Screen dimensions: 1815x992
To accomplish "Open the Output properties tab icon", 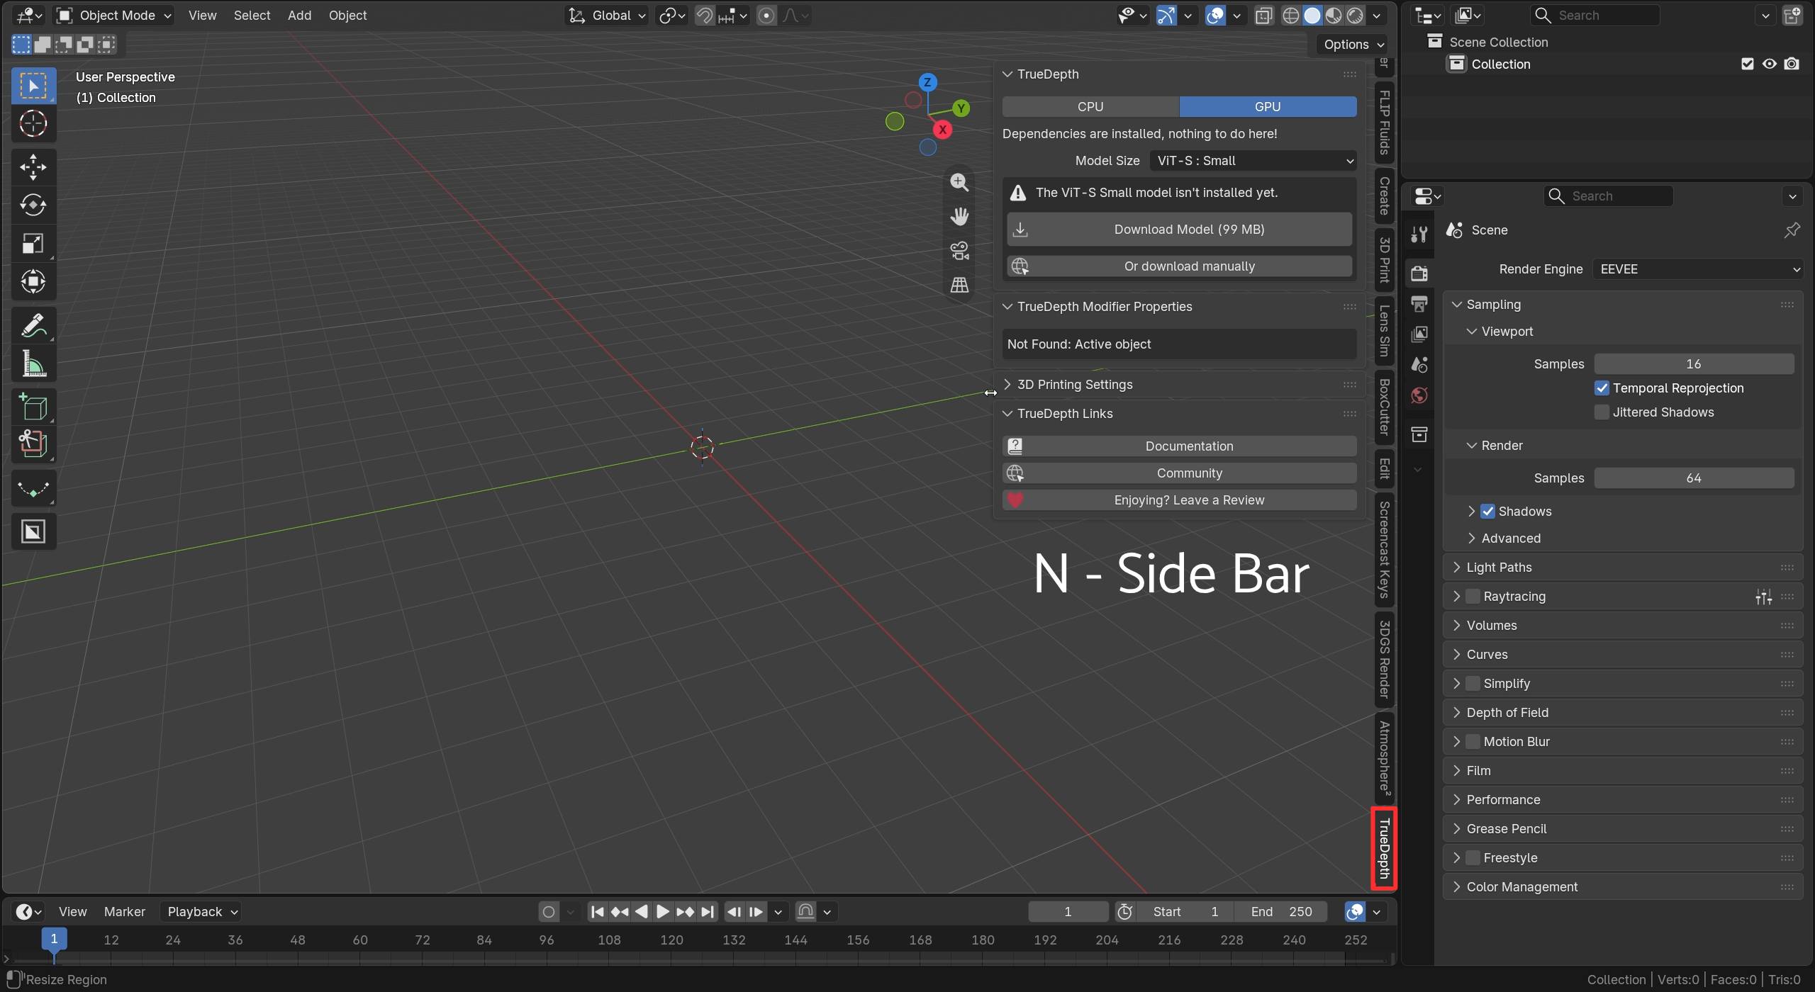I will coord(1419,304).
